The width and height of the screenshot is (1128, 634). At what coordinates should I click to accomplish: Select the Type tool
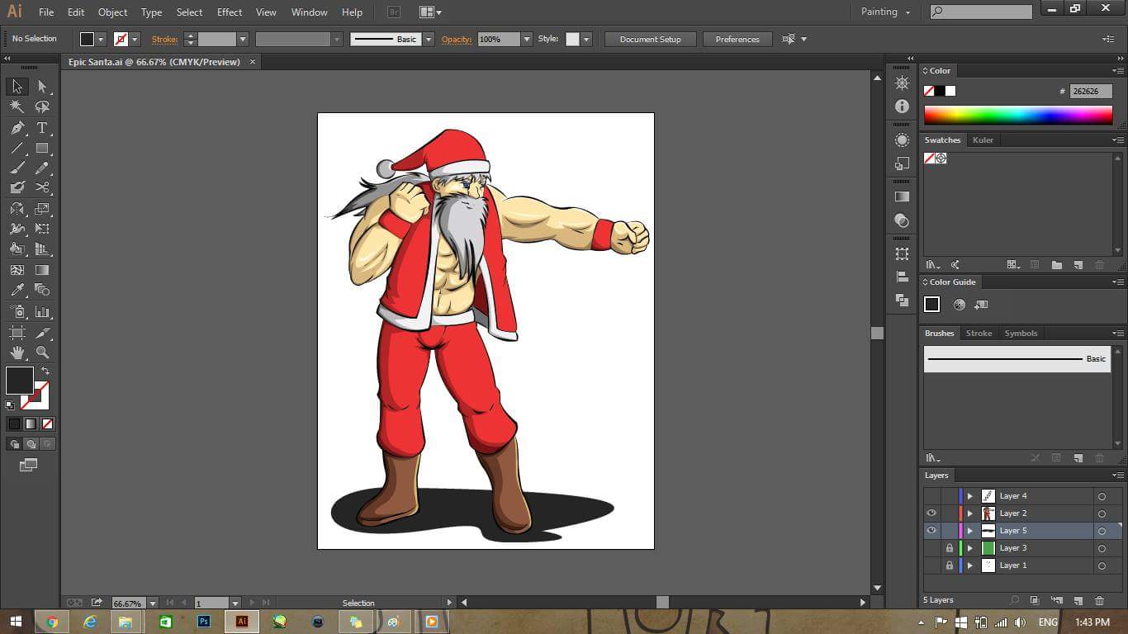[42, 128]
